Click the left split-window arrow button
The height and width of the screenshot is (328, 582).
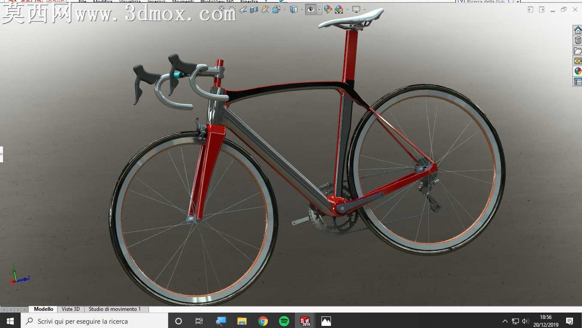pyautogui.click(x=530, y=9)
